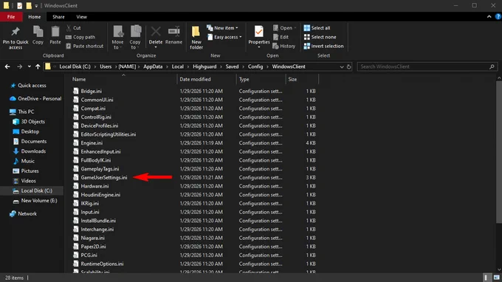Open the Copy to button

[x=135, y=37]
